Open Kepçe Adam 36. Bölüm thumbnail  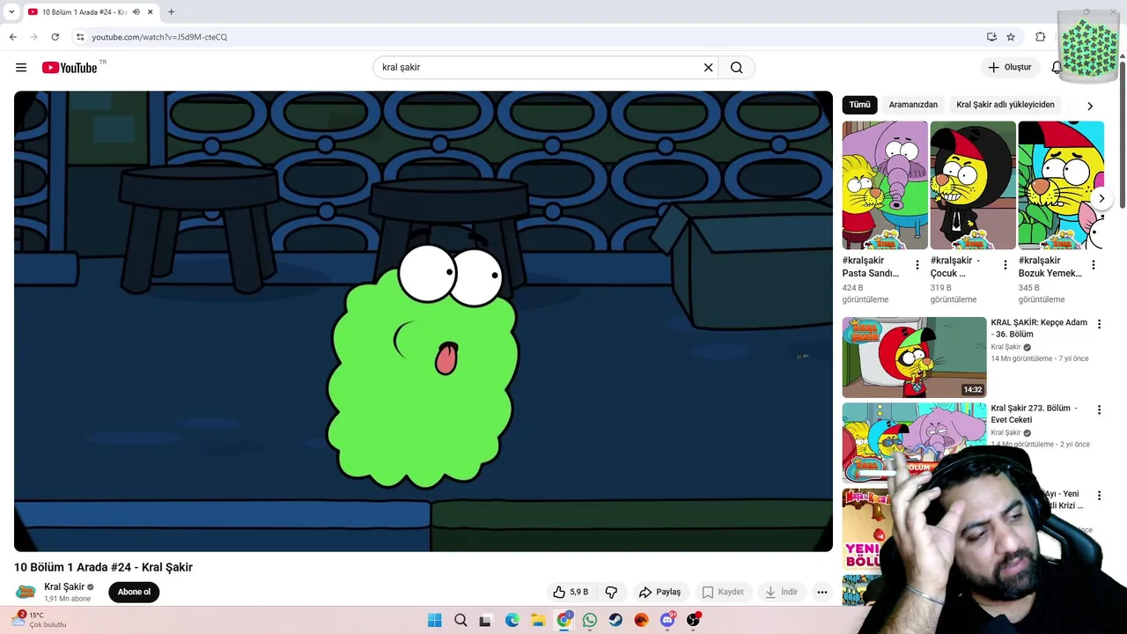click(914, 358)
